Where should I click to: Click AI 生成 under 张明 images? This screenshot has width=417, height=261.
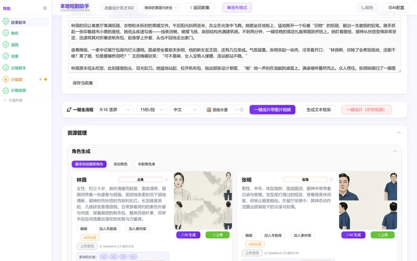coord(353,235)
